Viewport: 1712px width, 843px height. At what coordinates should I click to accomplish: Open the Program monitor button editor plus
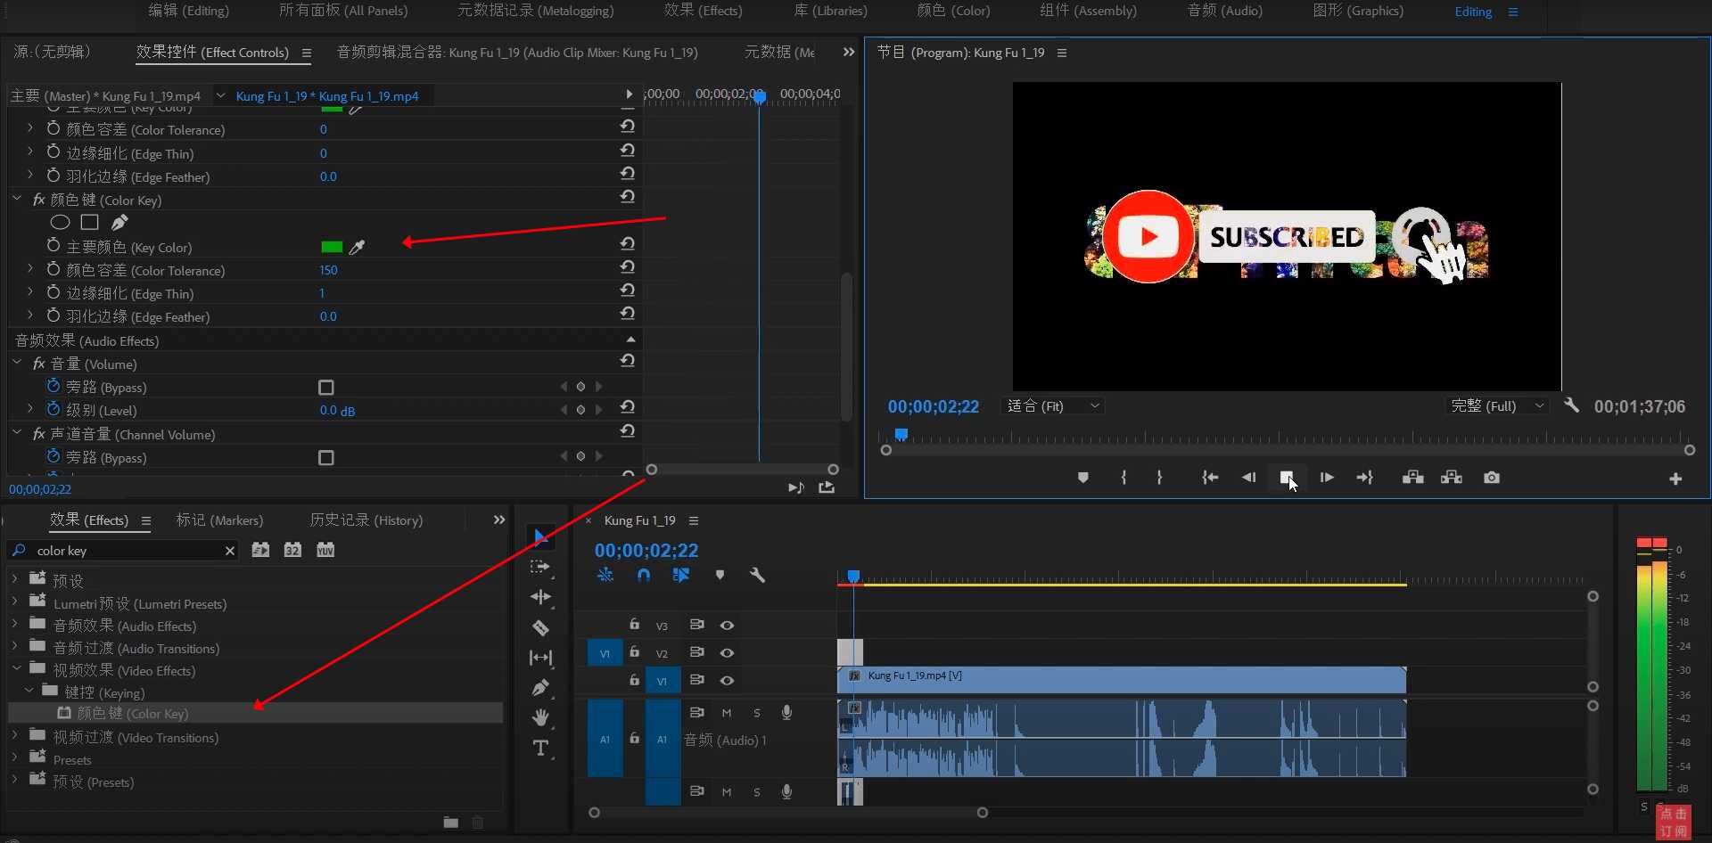(x=1675, y=479)
